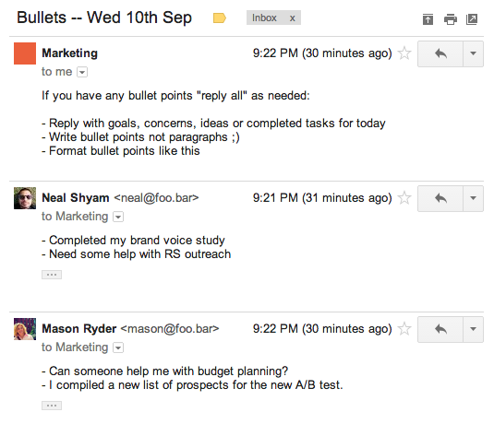
Task: Star the Marketing message
Action: [x=404, y=53]
